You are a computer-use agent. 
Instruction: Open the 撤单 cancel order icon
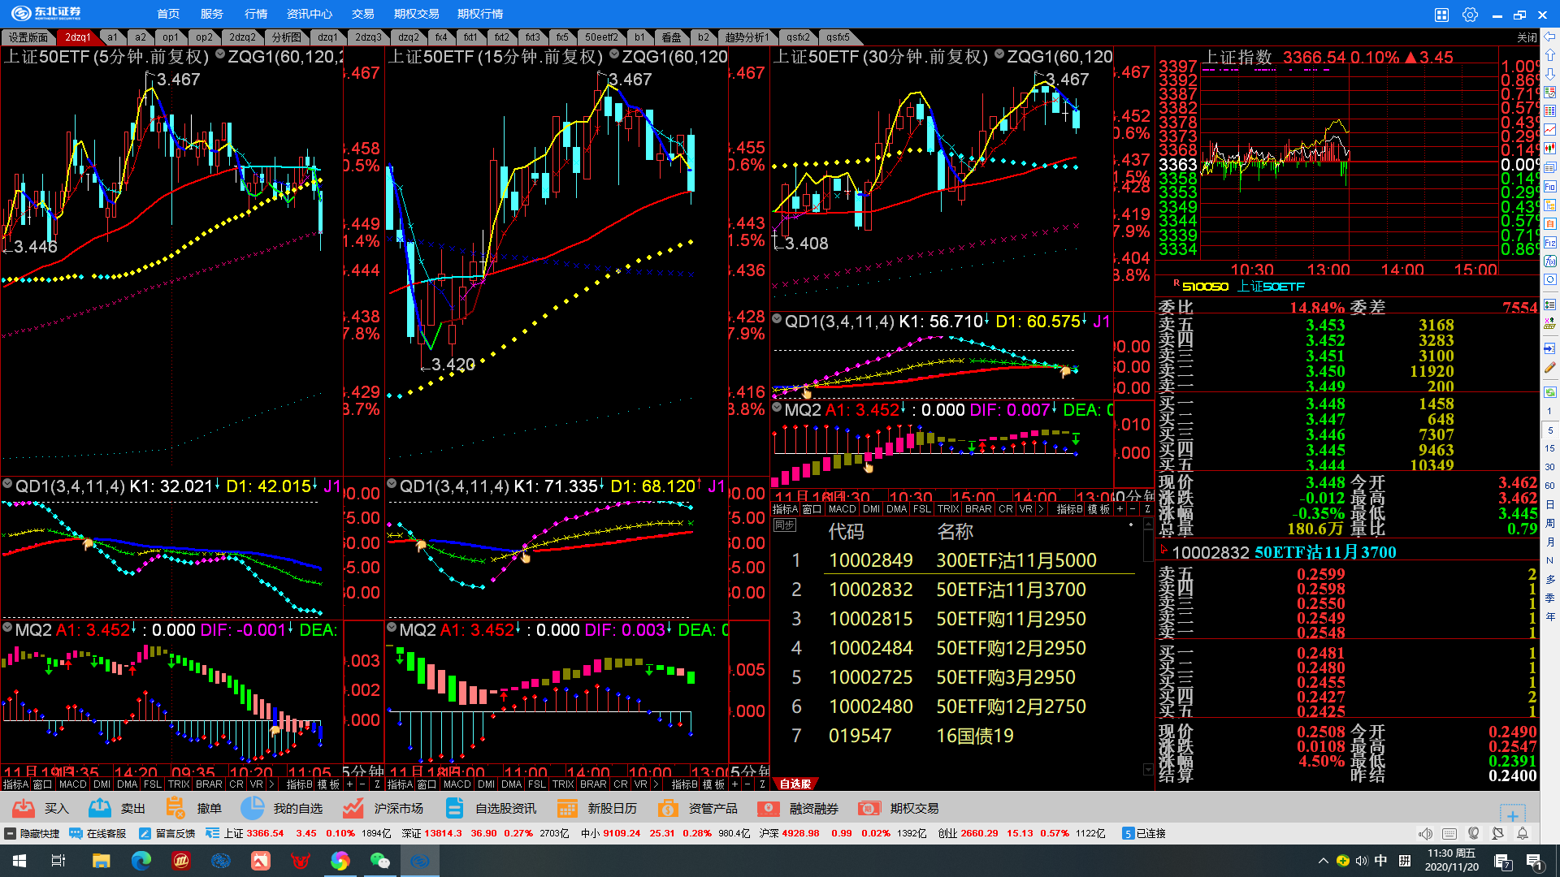[175, 808]
